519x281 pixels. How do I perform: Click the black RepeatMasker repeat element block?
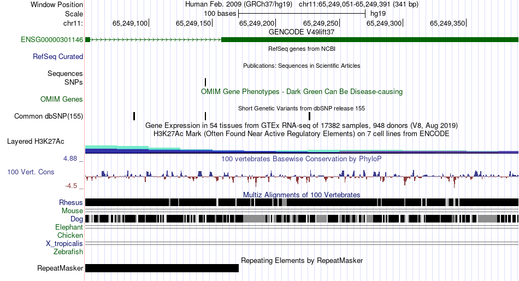(x=162, y=268)
